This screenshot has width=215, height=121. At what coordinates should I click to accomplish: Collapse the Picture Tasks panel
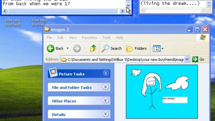tap(106, 73)
